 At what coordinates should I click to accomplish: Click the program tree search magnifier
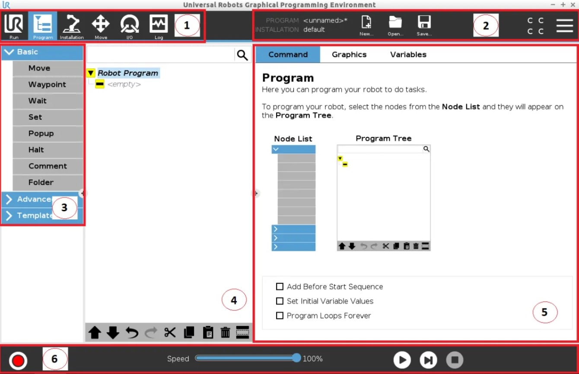[x=242, y=55]
